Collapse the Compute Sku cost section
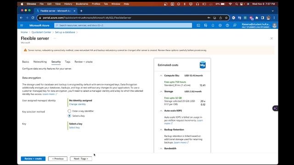Image resolution: width=294 pixels, height=165 pixels. click(161, 76)
